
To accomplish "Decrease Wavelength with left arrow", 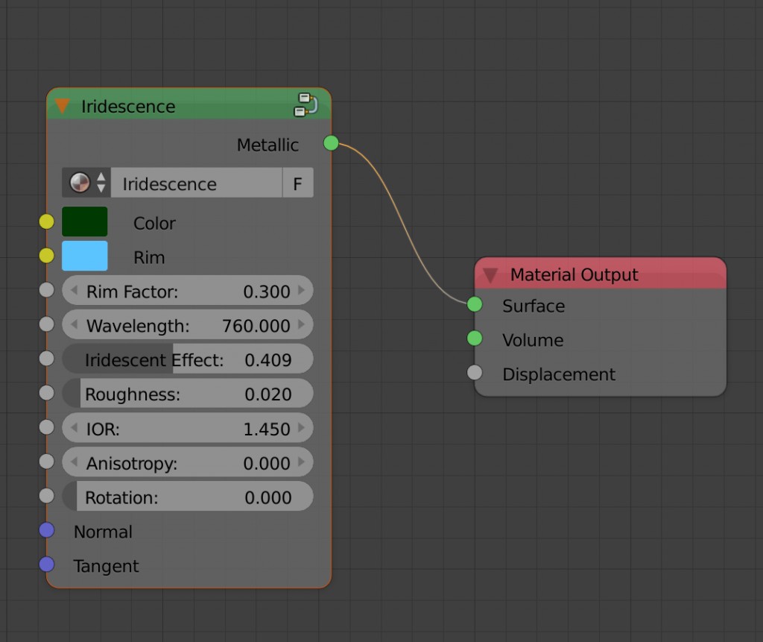I will (x=74, y=325).
